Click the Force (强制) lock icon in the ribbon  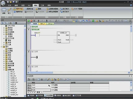(x=36, y=9)
